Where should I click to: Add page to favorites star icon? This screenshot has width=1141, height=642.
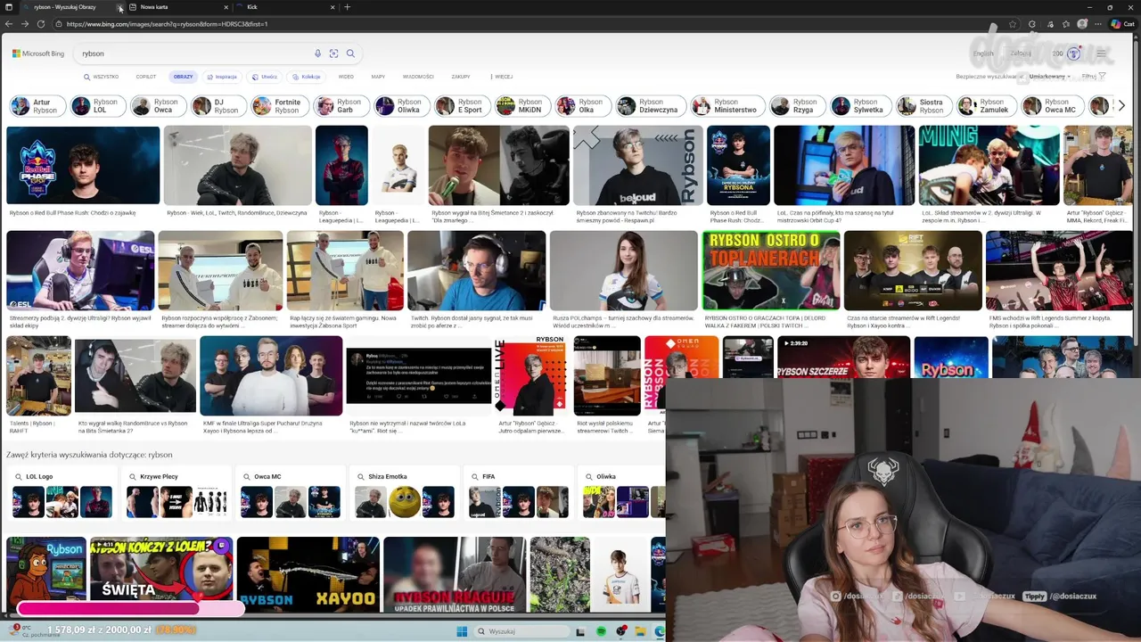pos(1013,24)
